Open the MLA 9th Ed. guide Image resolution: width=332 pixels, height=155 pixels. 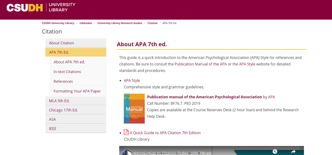click(x=76, y=101)
